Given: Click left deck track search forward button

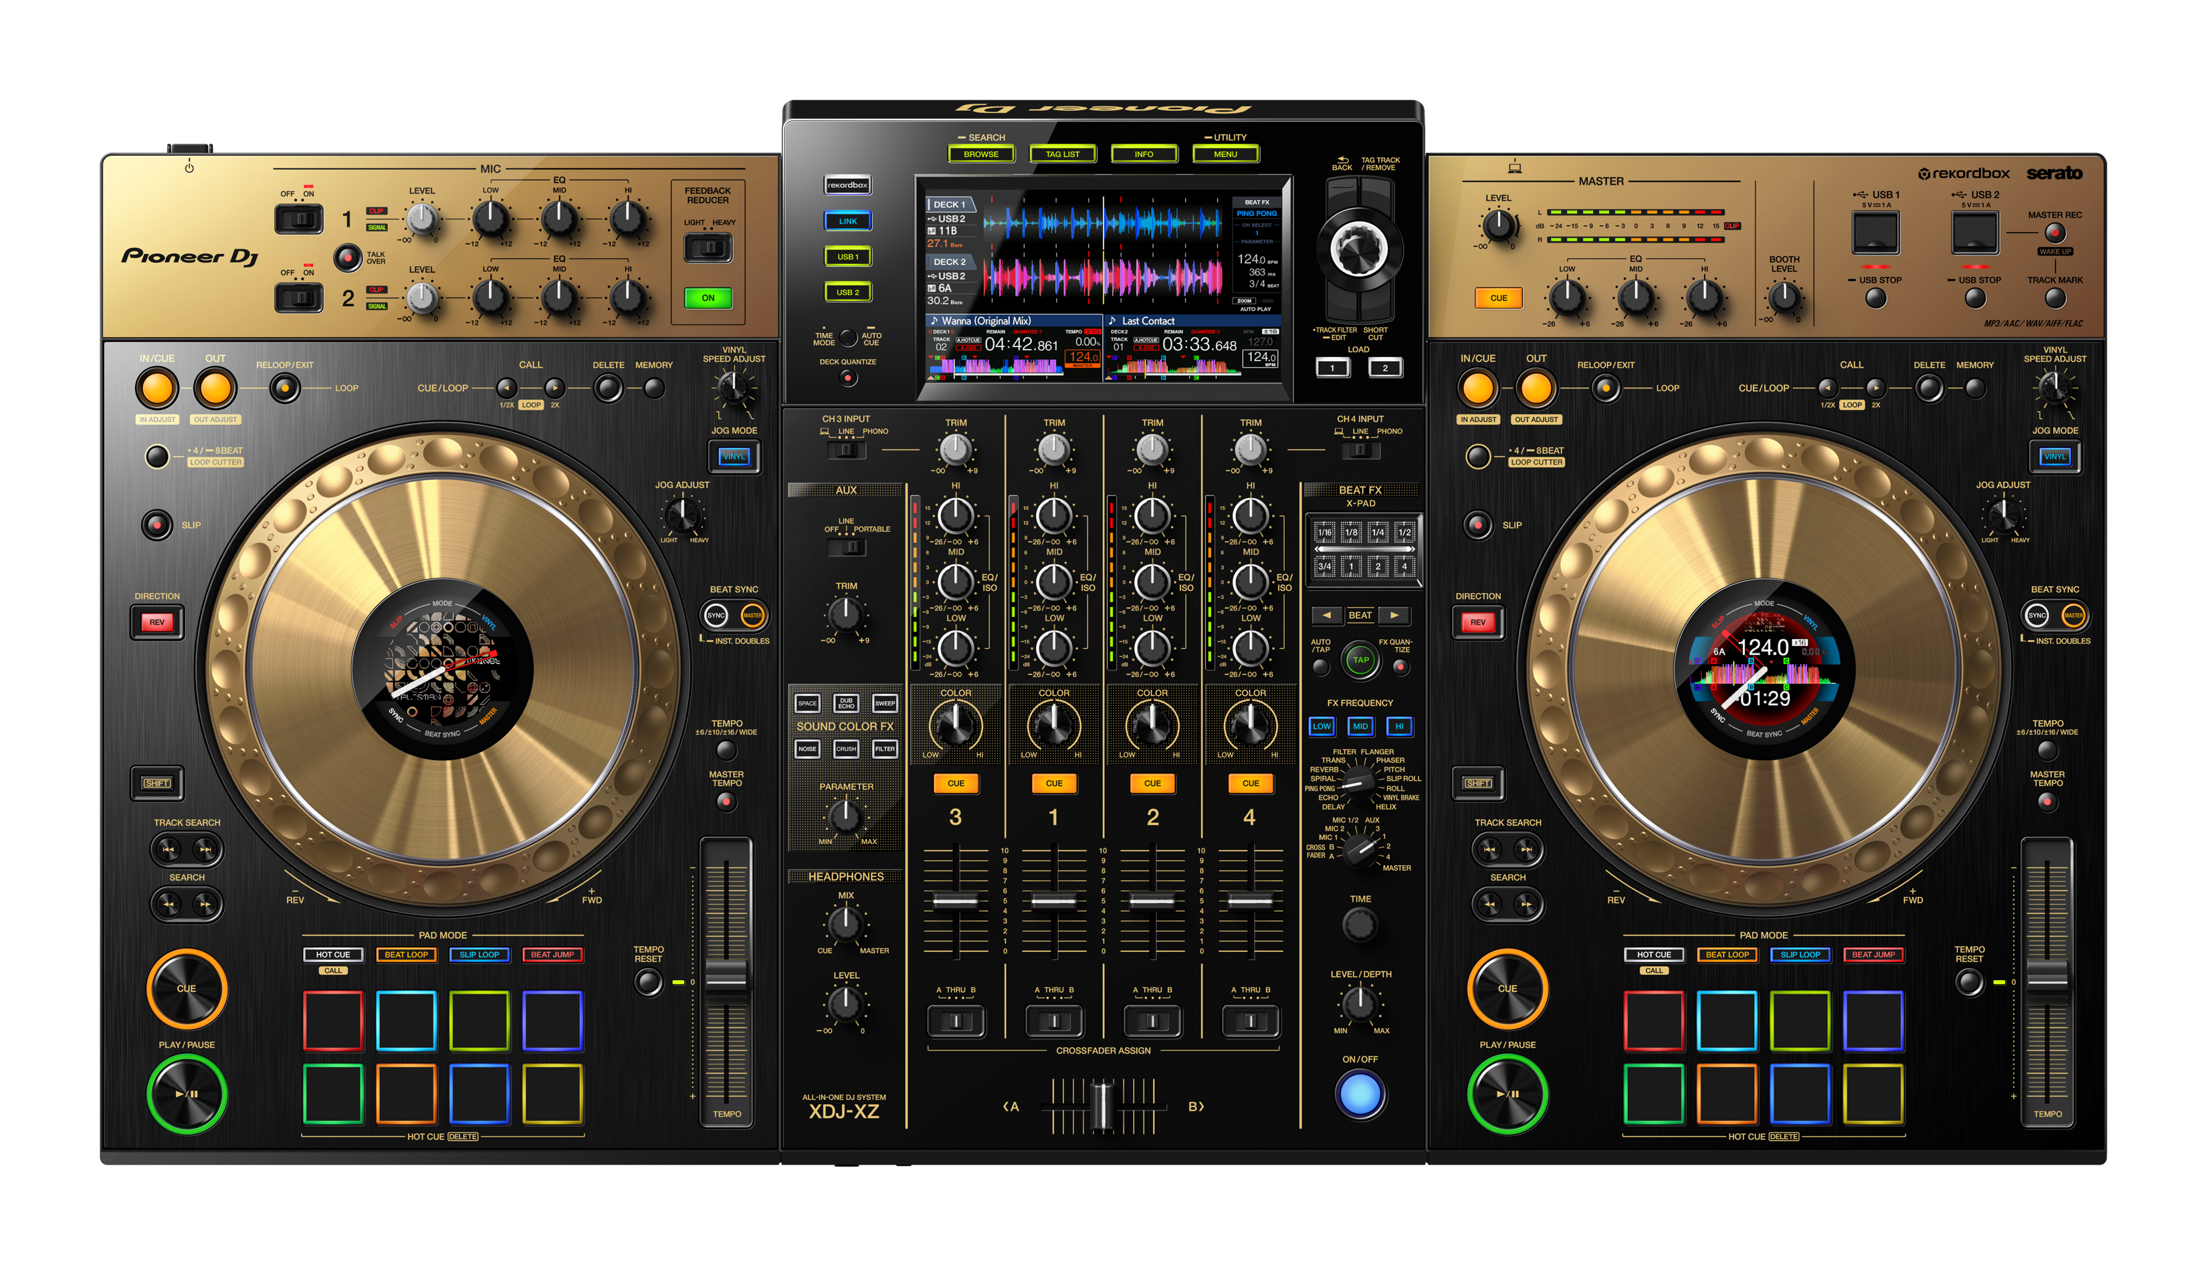Looking at the screenshot, I should pyautogui.click(x=206, y=849).
